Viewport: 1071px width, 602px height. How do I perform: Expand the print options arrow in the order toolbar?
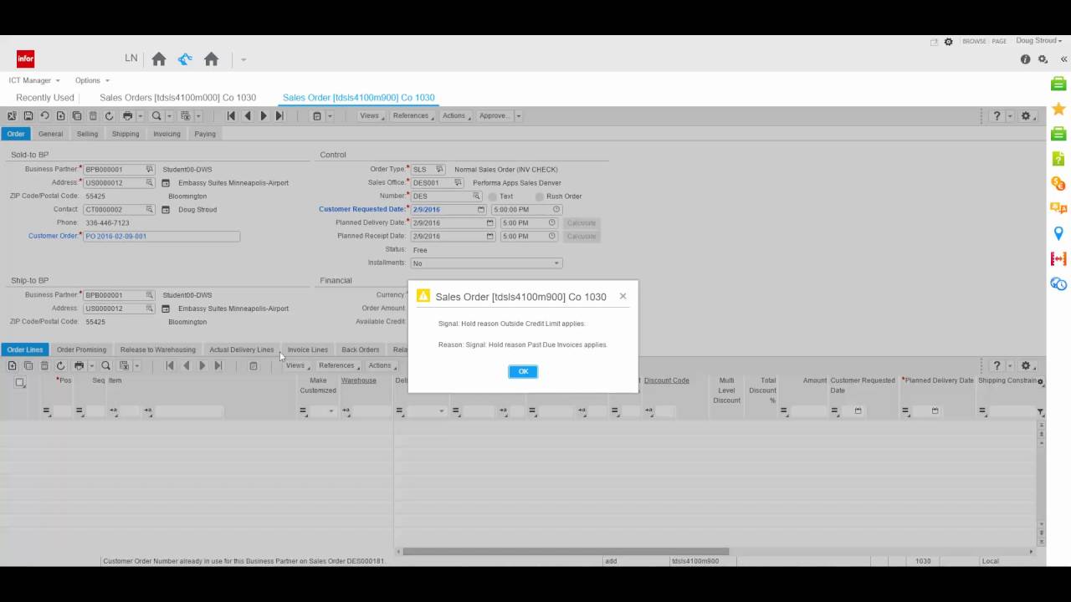click(140, 116)
